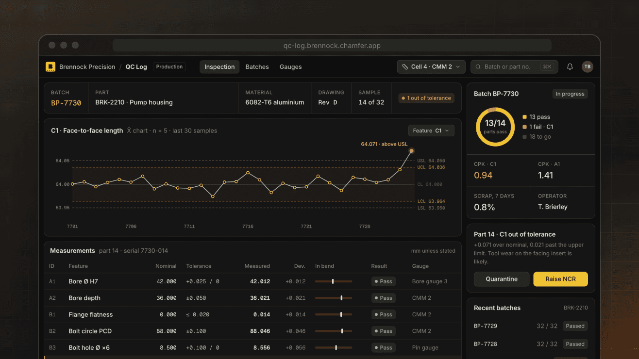Switch to the Inspection tab

(219, 67)
